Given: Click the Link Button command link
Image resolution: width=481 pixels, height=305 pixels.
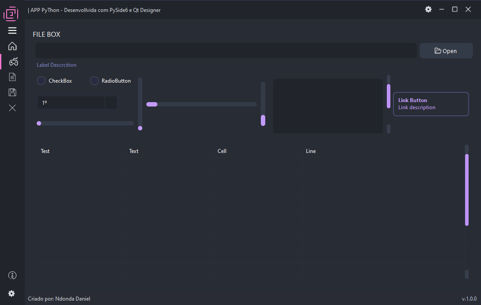Looking at the screenshot, I should pyautogui.click(x=431, y=104).
